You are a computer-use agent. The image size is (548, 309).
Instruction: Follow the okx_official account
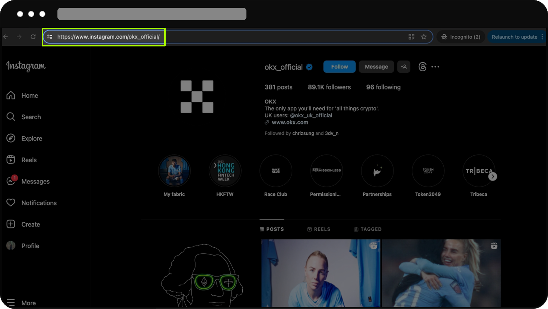click(x=339, y=67)
